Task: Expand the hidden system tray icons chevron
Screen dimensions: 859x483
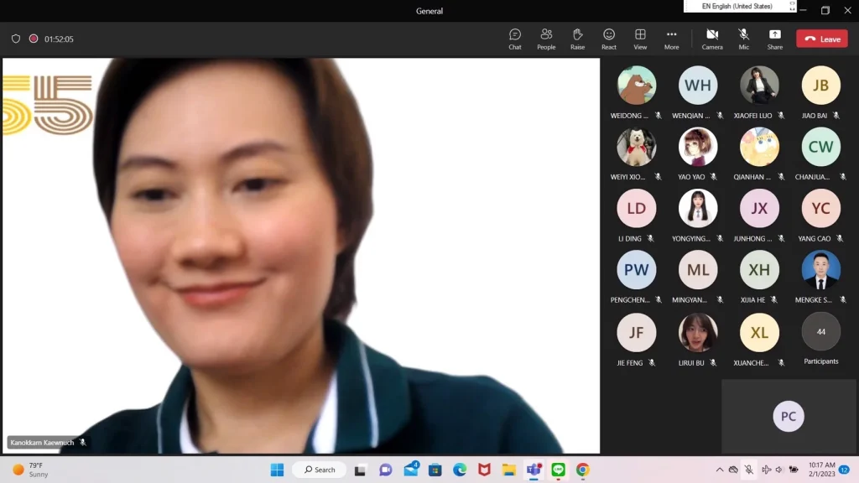Action: 719,470
